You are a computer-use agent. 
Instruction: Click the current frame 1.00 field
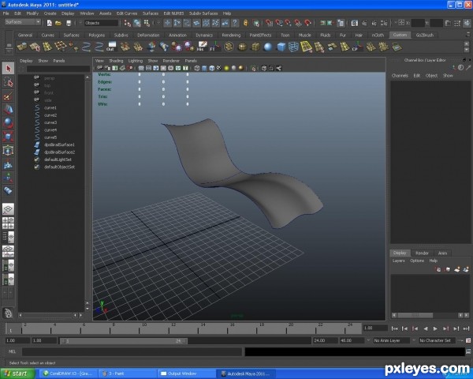(x=375, y=328)
